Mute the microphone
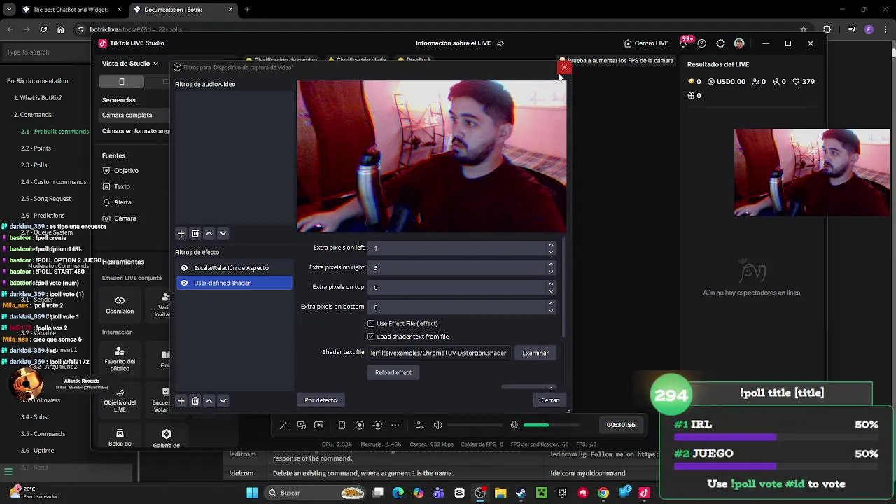896x504 pixels. tap(514, 425)
